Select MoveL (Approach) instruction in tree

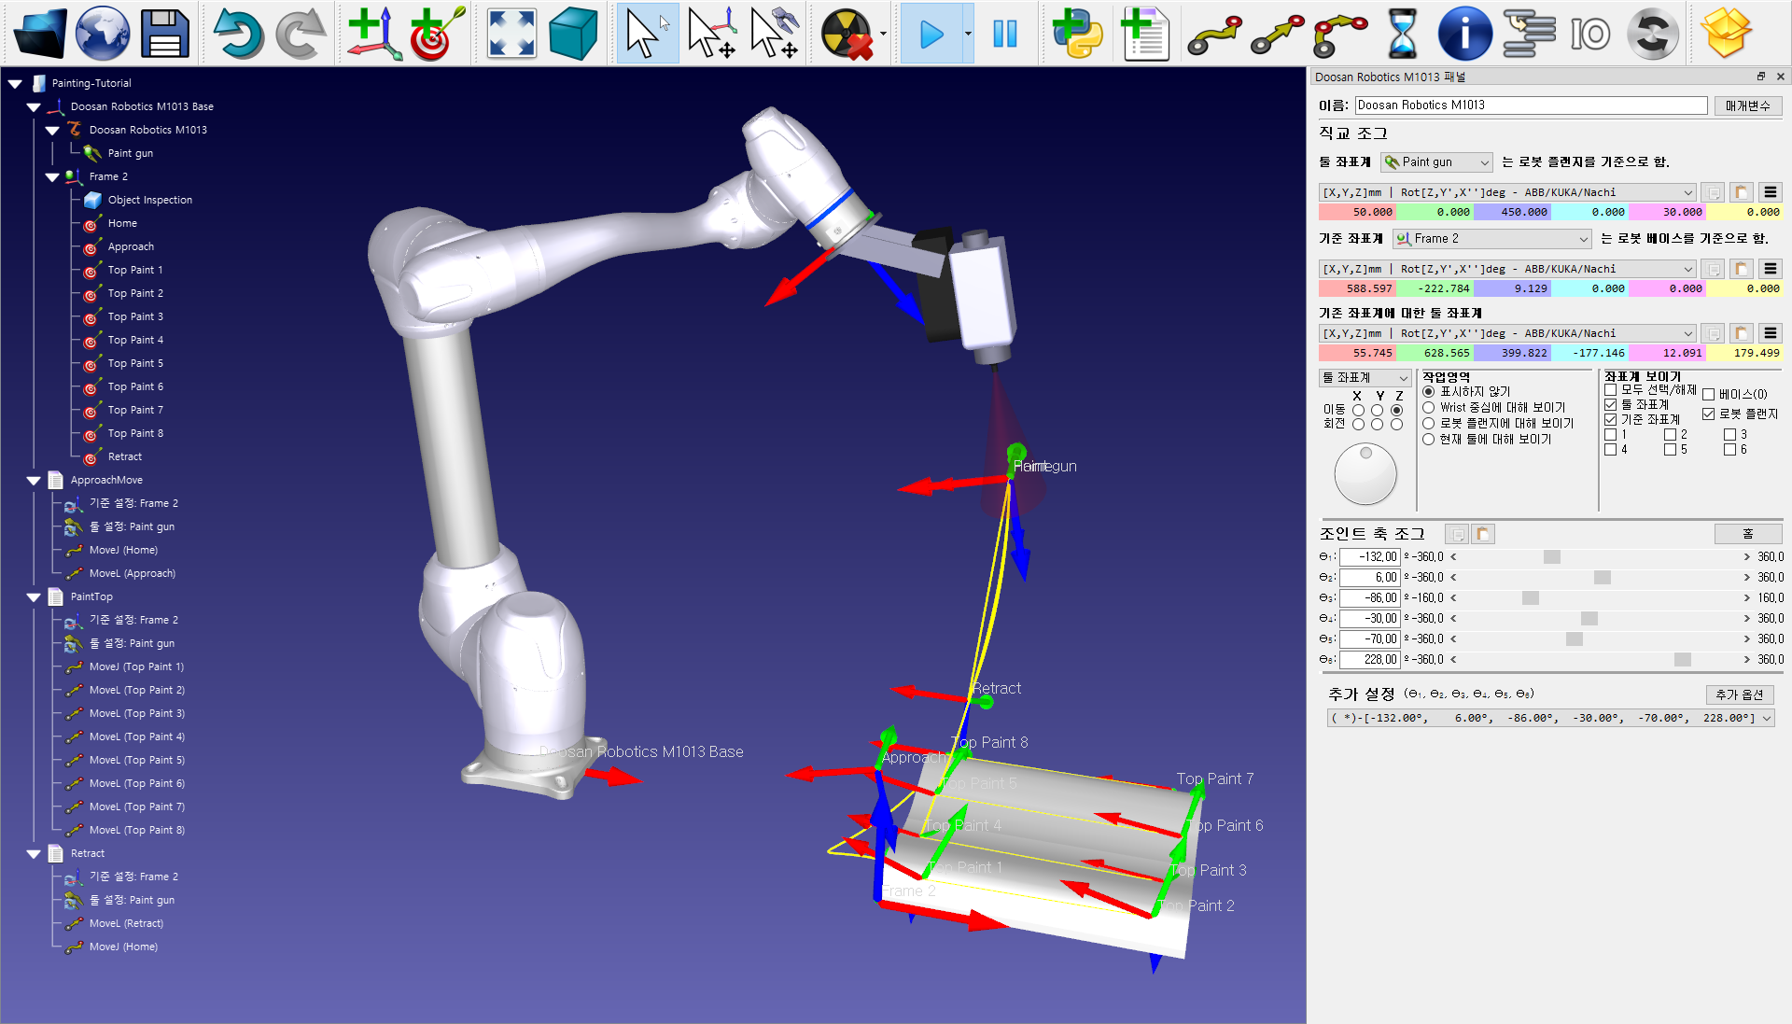pyautogui.click(x=132, y=573)
